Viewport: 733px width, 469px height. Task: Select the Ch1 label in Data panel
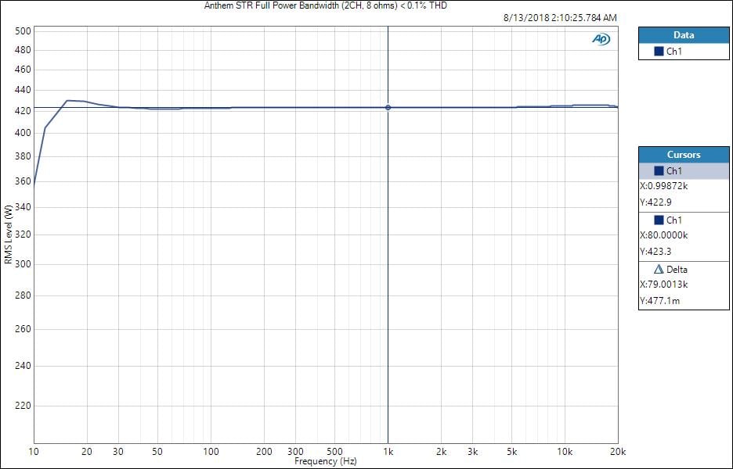(x=673, y=52)
